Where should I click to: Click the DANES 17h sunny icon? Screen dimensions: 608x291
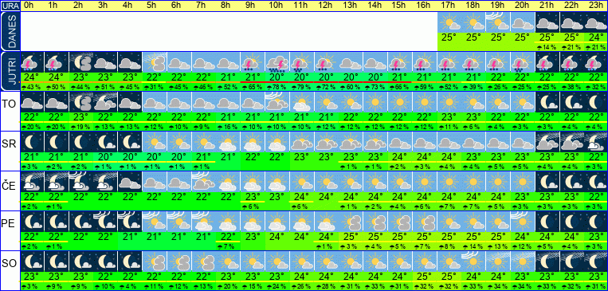point(449,22)
